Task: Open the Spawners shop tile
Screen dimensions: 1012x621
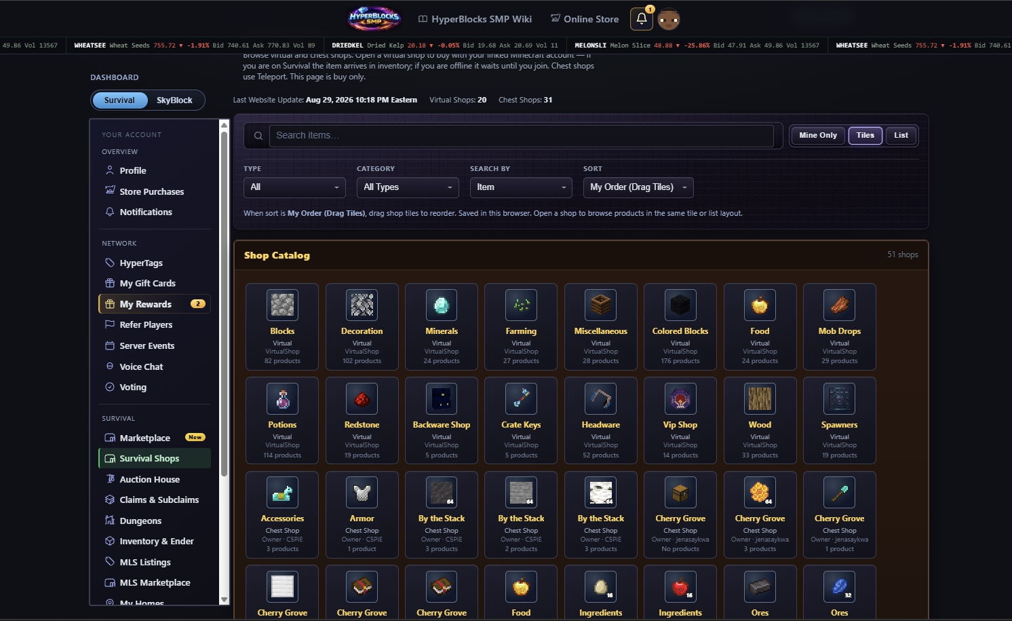Action: [x=840, y=421]
